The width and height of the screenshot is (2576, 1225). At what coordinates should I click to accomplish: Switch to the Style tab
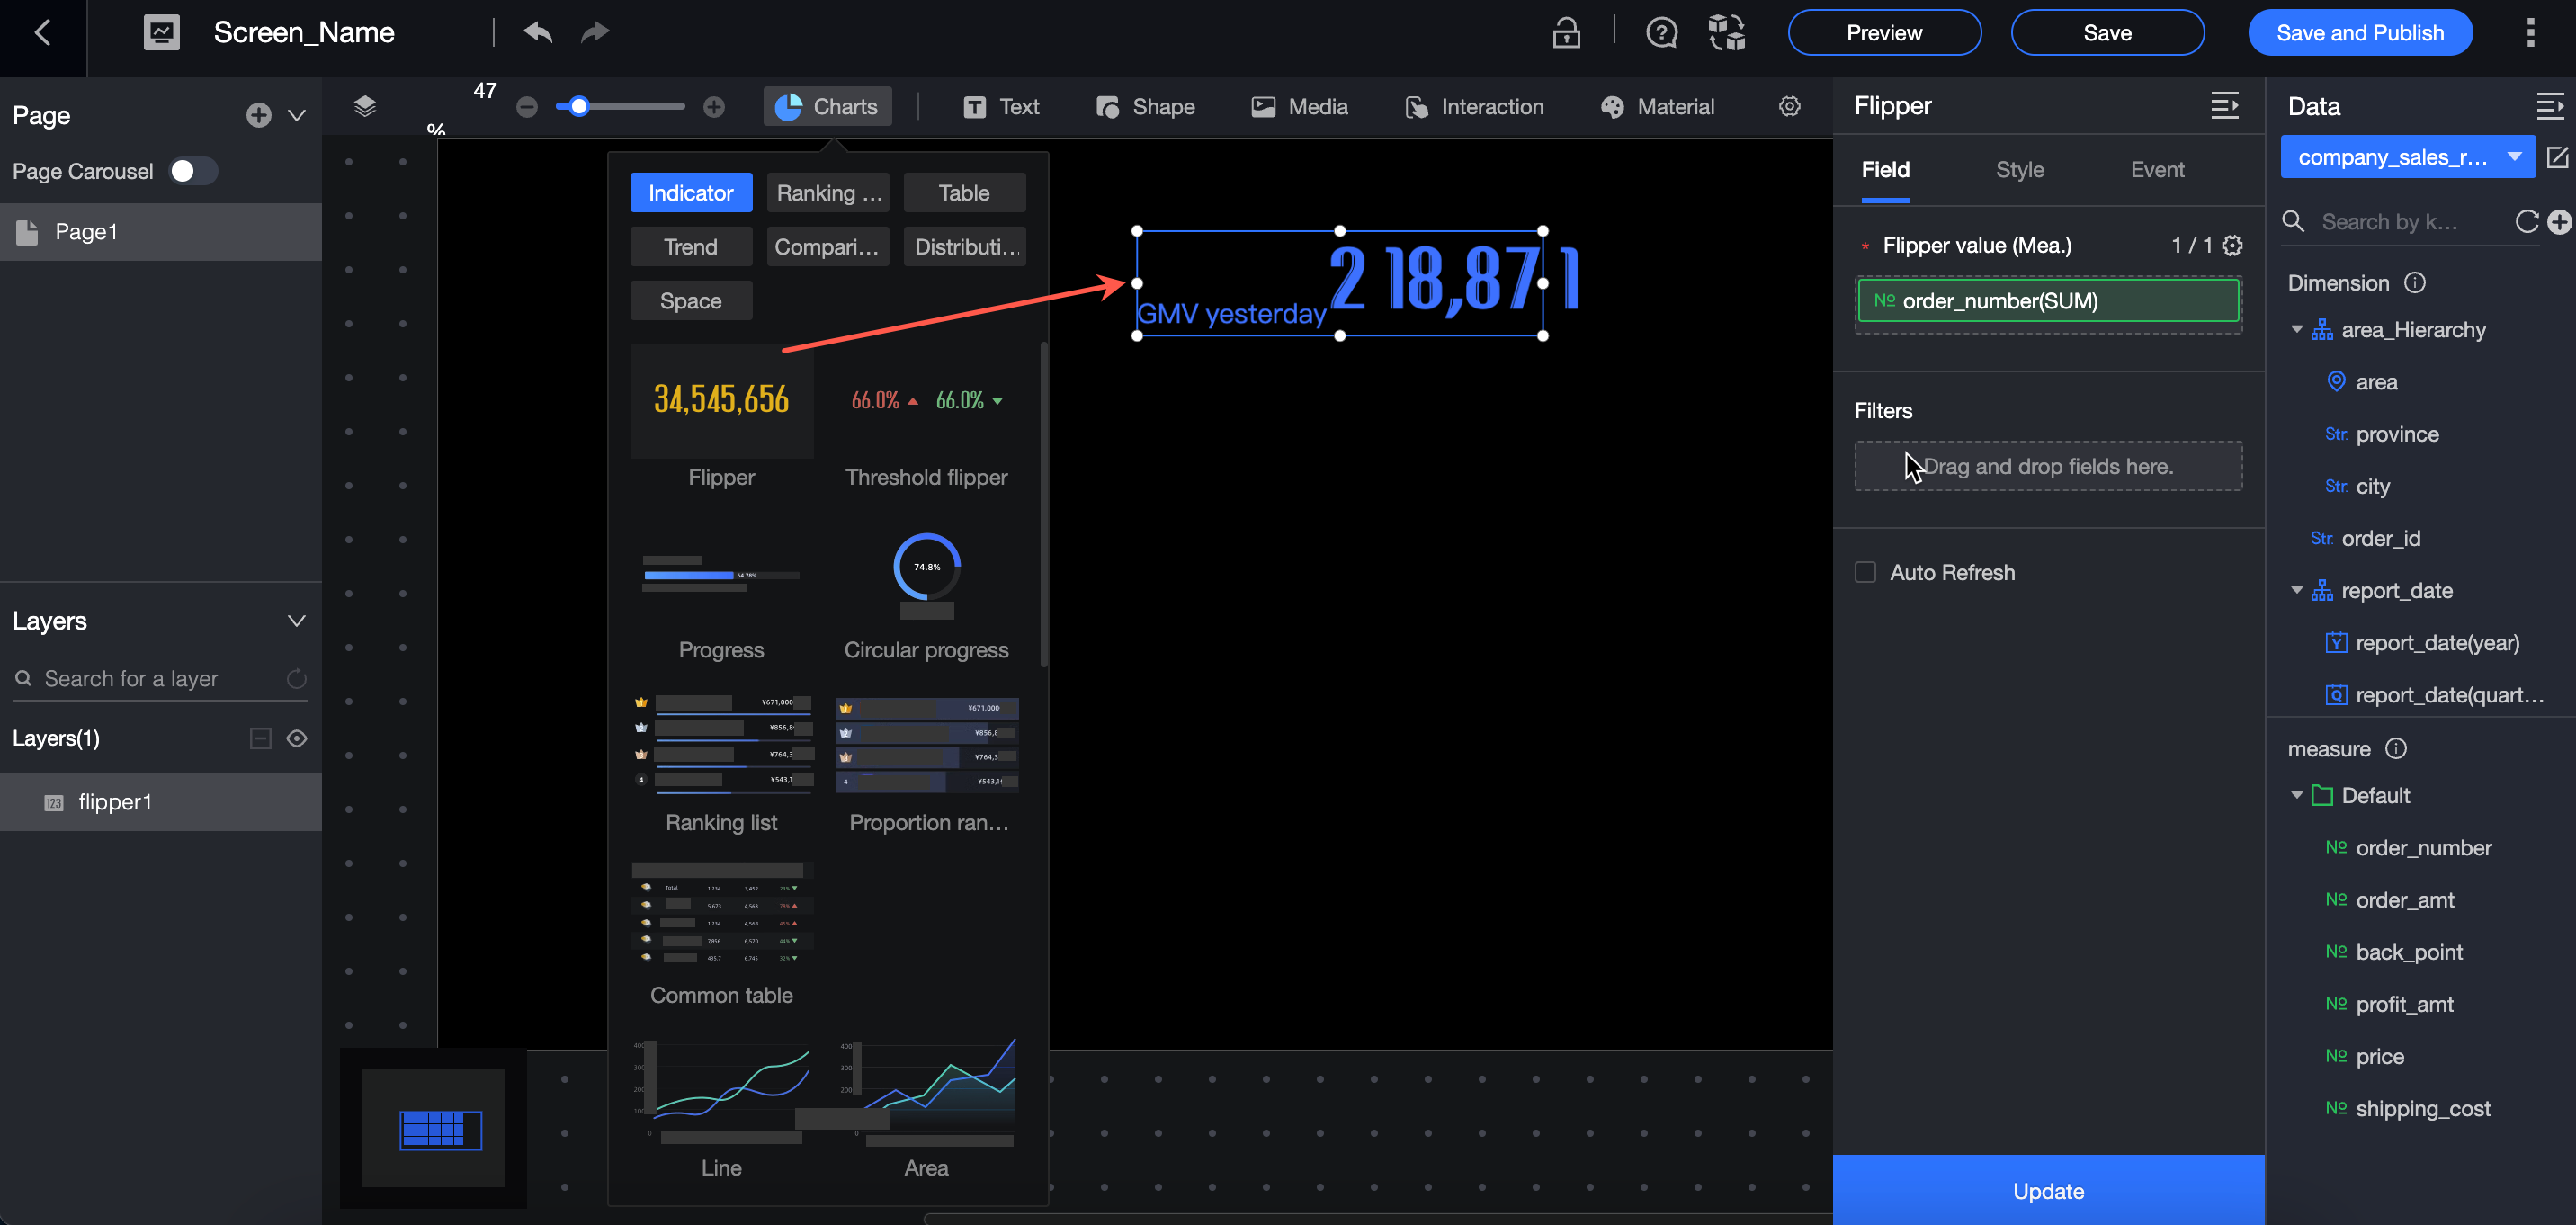pos(2019,170)
